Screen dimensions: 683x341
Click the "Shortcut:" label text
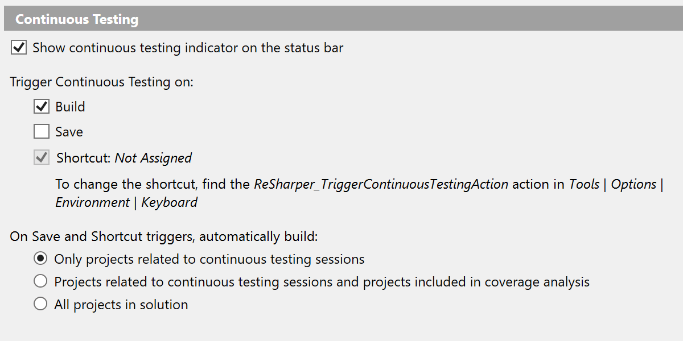coord(84,158)
